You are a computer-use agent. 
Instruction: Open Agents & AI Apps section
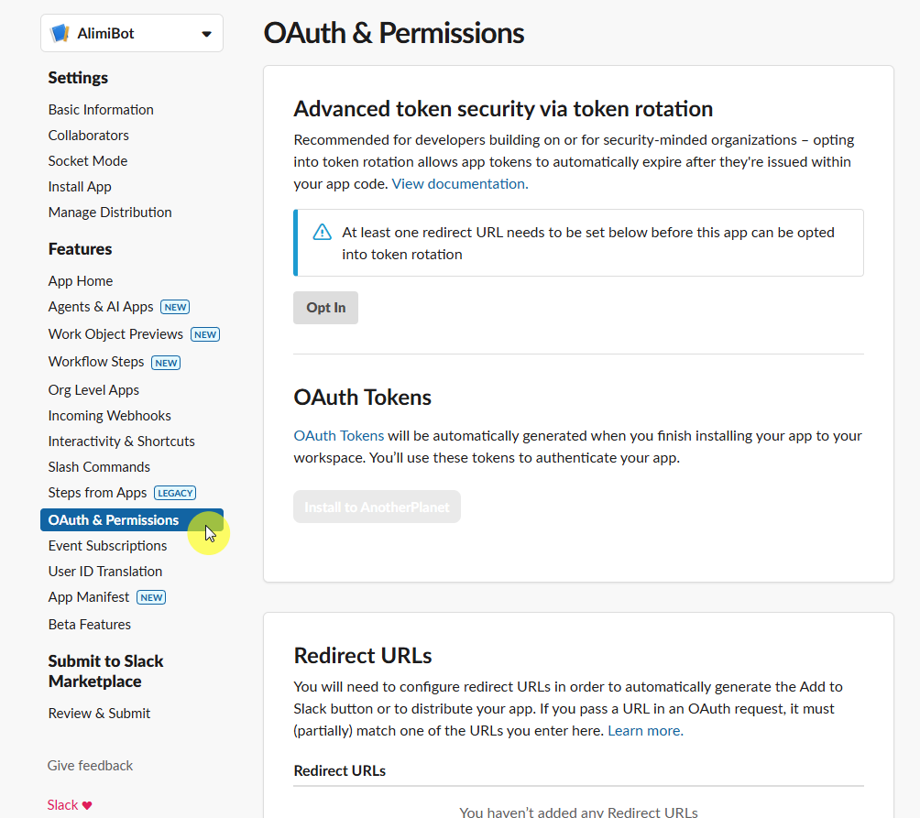101,307
